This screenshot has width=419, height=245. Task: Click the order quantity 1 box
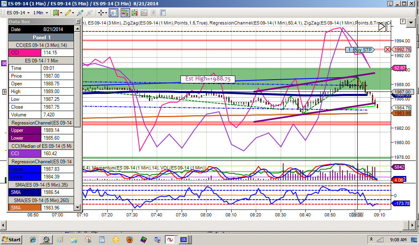349,49
